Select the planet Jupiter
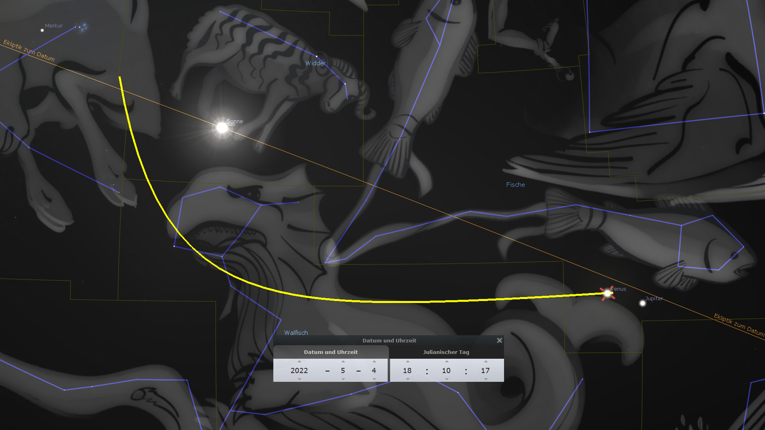This screenshot has height=430, width=765. coord(642,303)
